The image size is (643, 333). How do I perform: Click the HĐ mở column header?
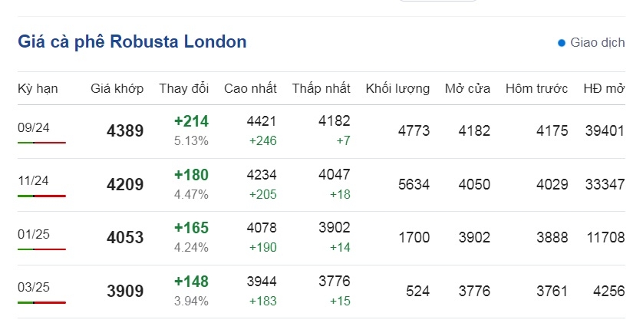[x=604, y=88]
